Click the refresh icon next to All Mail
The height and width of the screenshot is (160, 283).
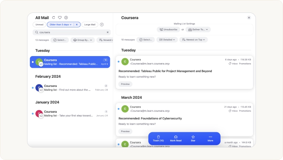53,17
